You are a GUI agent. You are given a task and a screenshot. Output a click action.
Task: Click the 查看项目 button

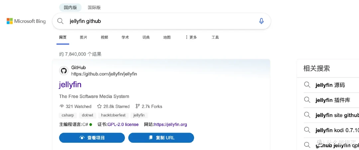tap(92, 138)
